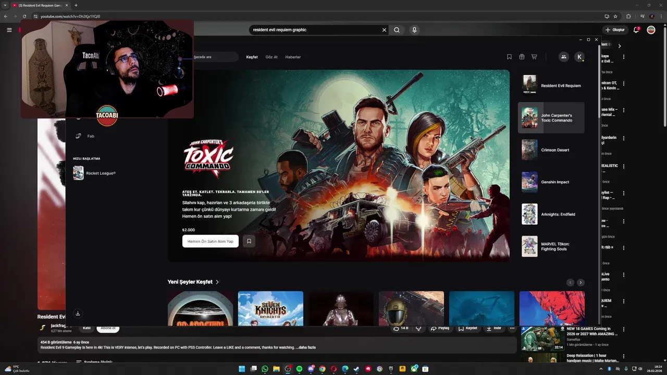This screenshot has height=375, width=667.
Task: Open Seven Knights Re:Birth game thumbnail
Action: tap(270, 308)
